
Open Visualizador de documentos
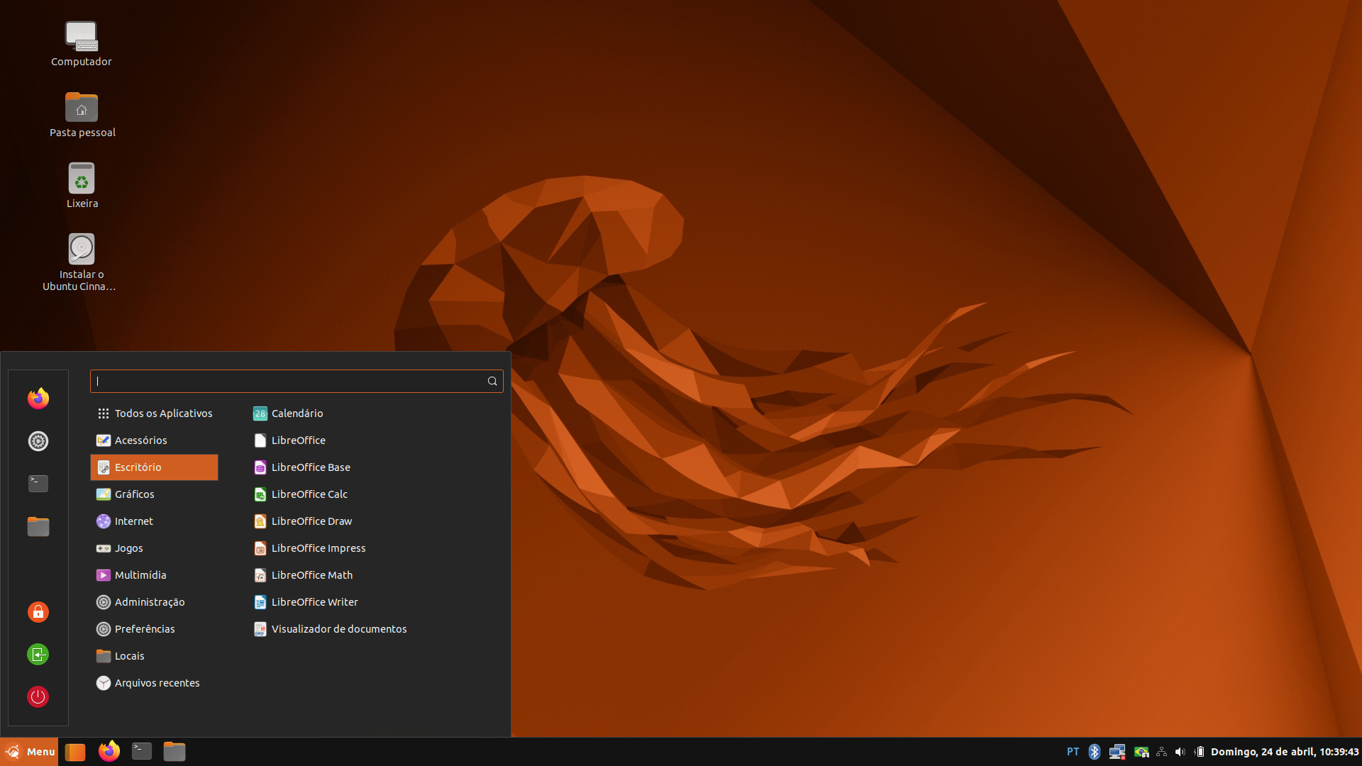click(330, 629)
